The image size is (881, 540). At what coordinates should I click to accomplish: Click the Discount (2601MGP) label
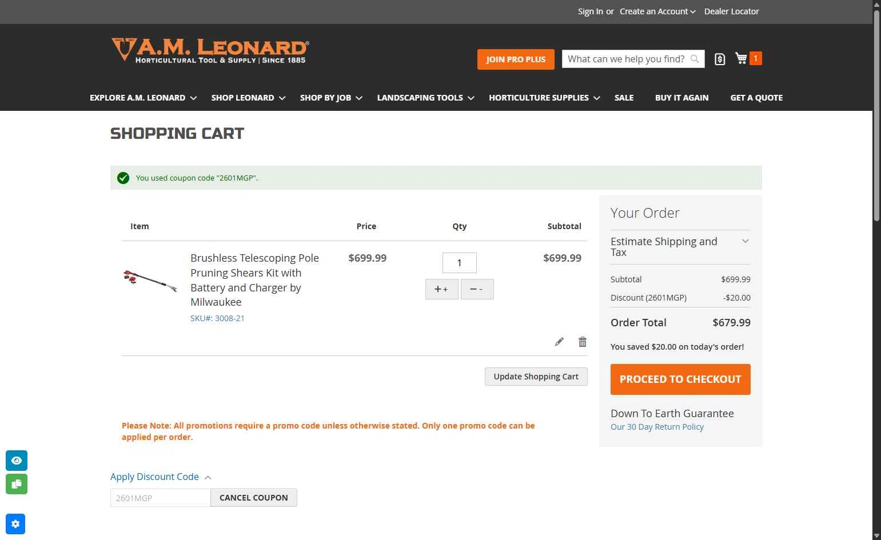coord(648,298)
